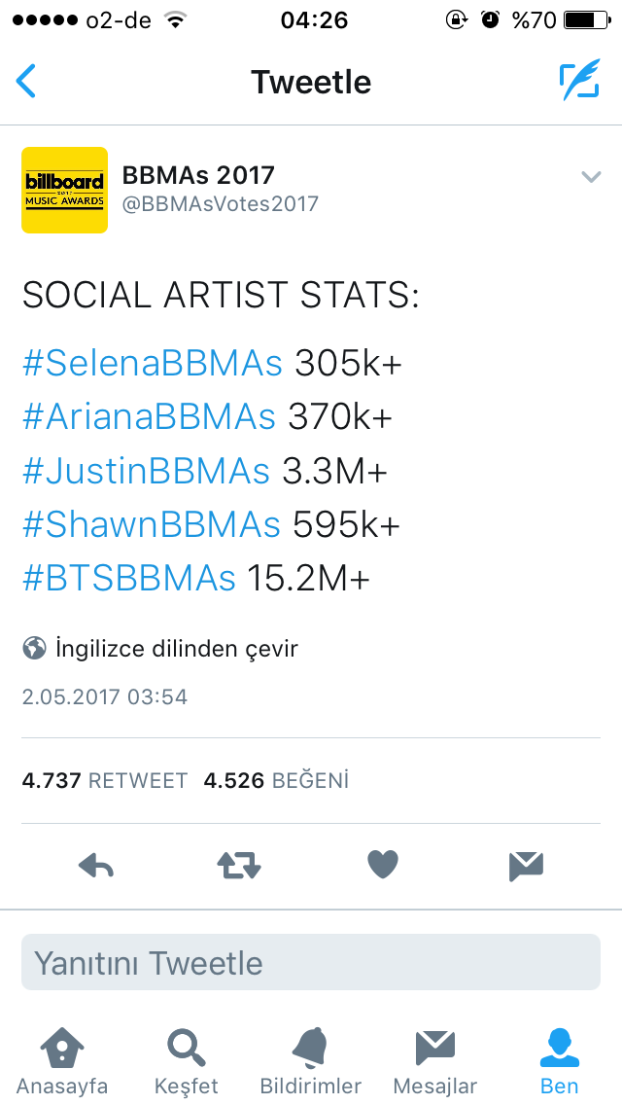This screenshot has height=1105, width=622.
Task: Expand tweet options chevron
Action: click(590, 176)
